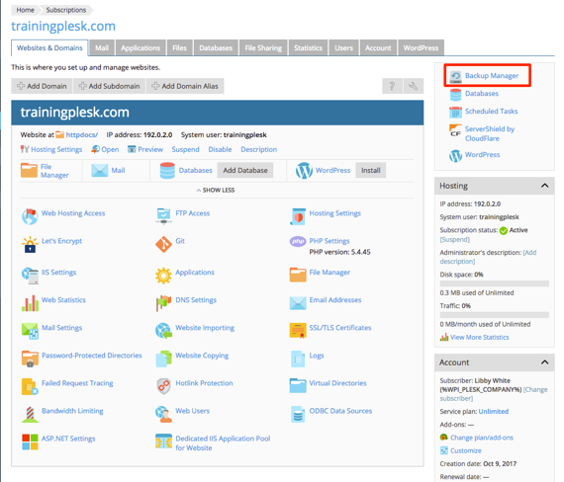Open the ODBC Data Sources icon
Screen dimensions: 564x482
pos(298,414)
